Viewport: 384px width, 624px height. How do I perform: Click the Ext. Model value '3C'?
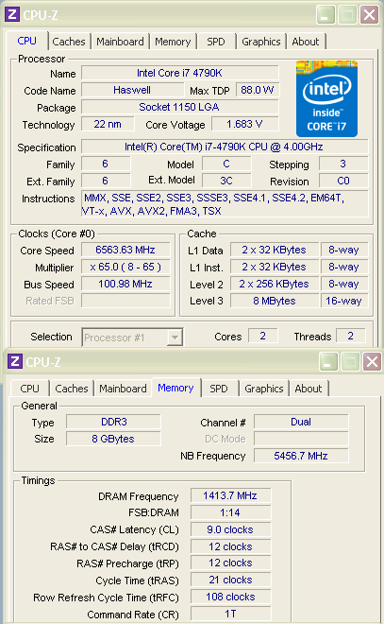coord(226,181)
